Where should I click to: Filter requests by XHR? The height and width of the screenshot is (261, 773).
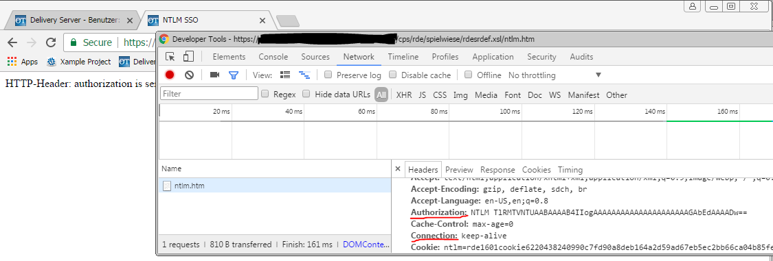coord(404,95)
